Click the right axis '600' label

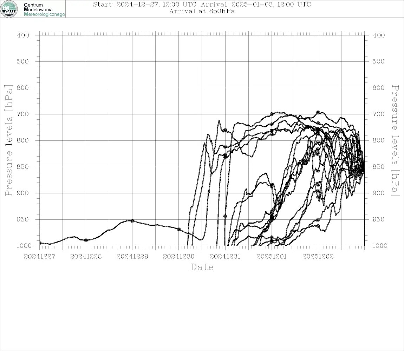(x=378, y=88)
